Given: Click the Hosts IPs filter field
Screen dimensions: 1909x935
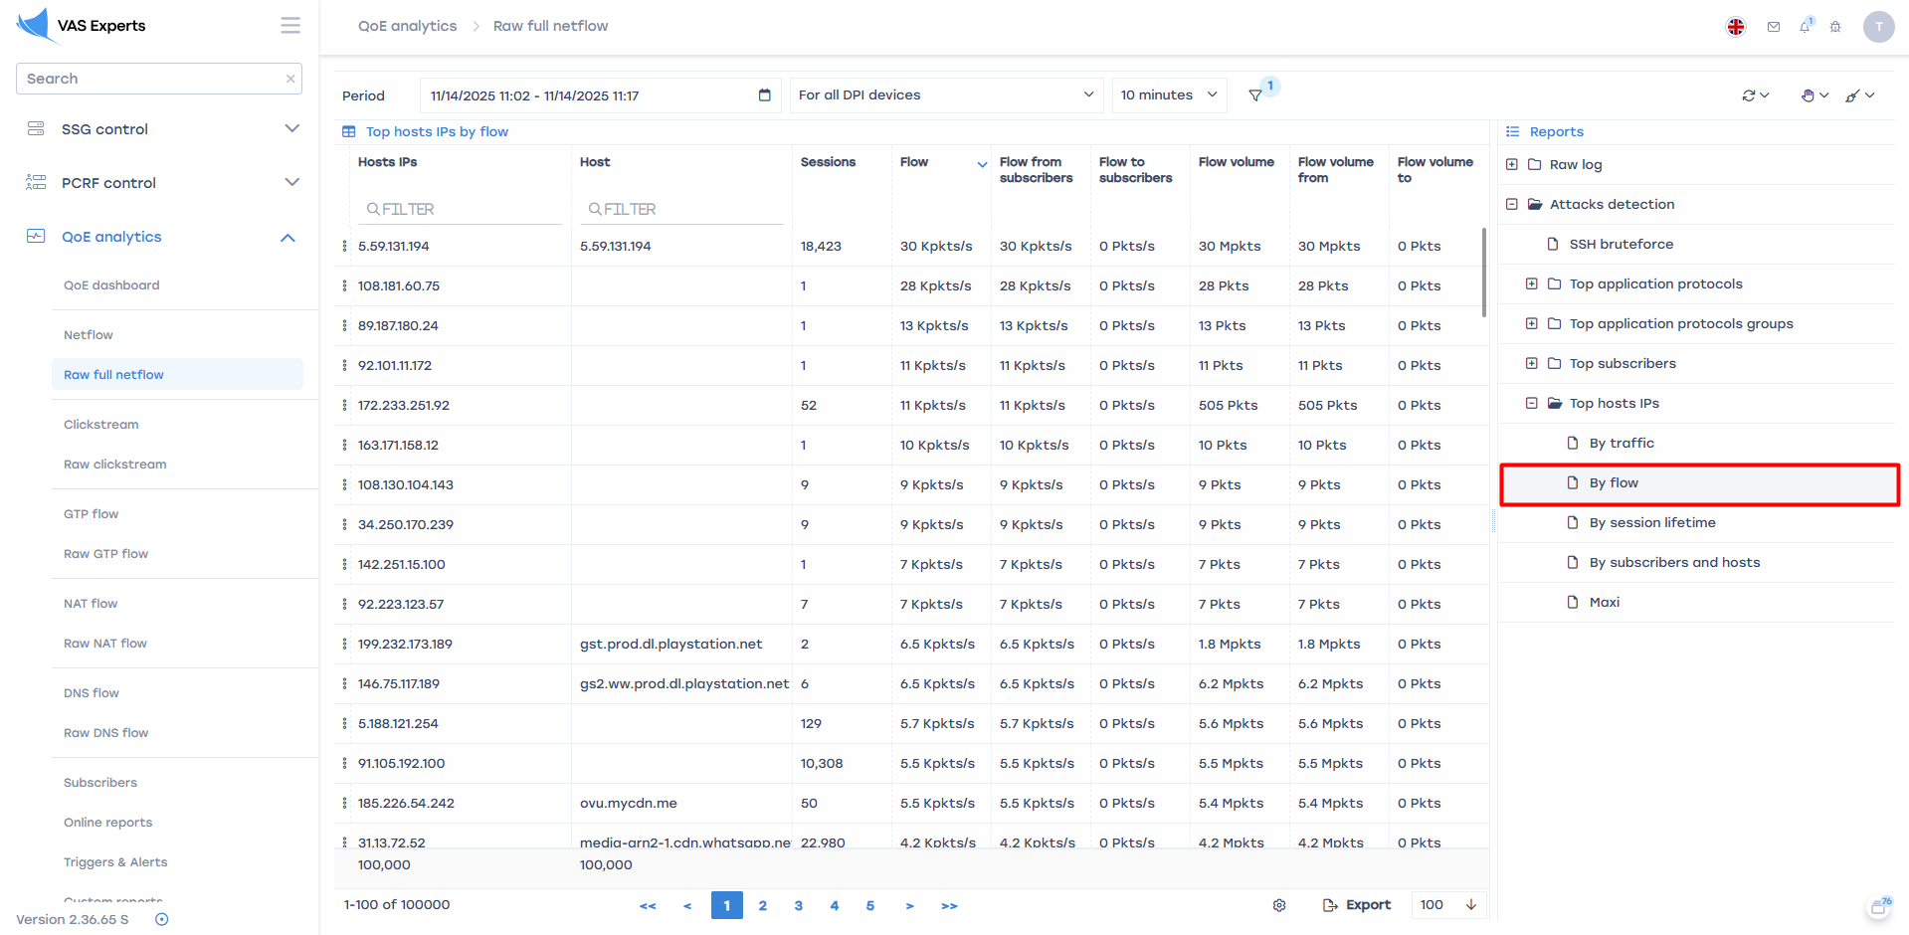Looking at the screenshot, I should point(460,209).
